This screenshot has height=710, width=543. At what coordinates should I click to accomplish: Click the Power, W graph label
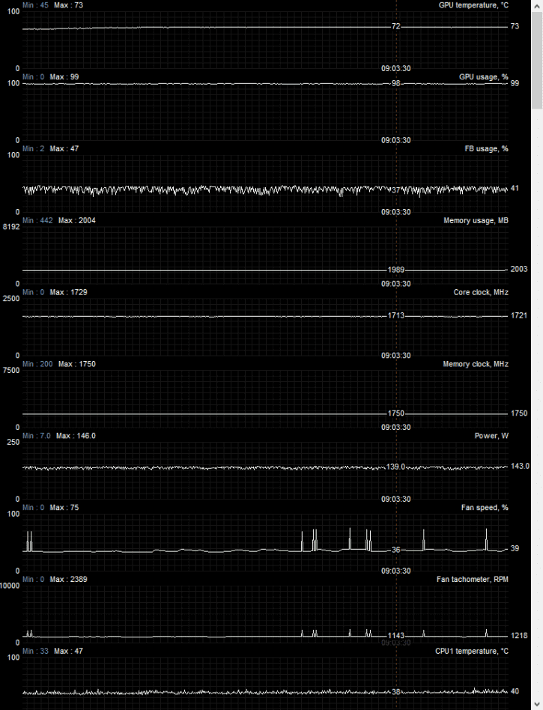pyautogui.click(x=491, y=436)
